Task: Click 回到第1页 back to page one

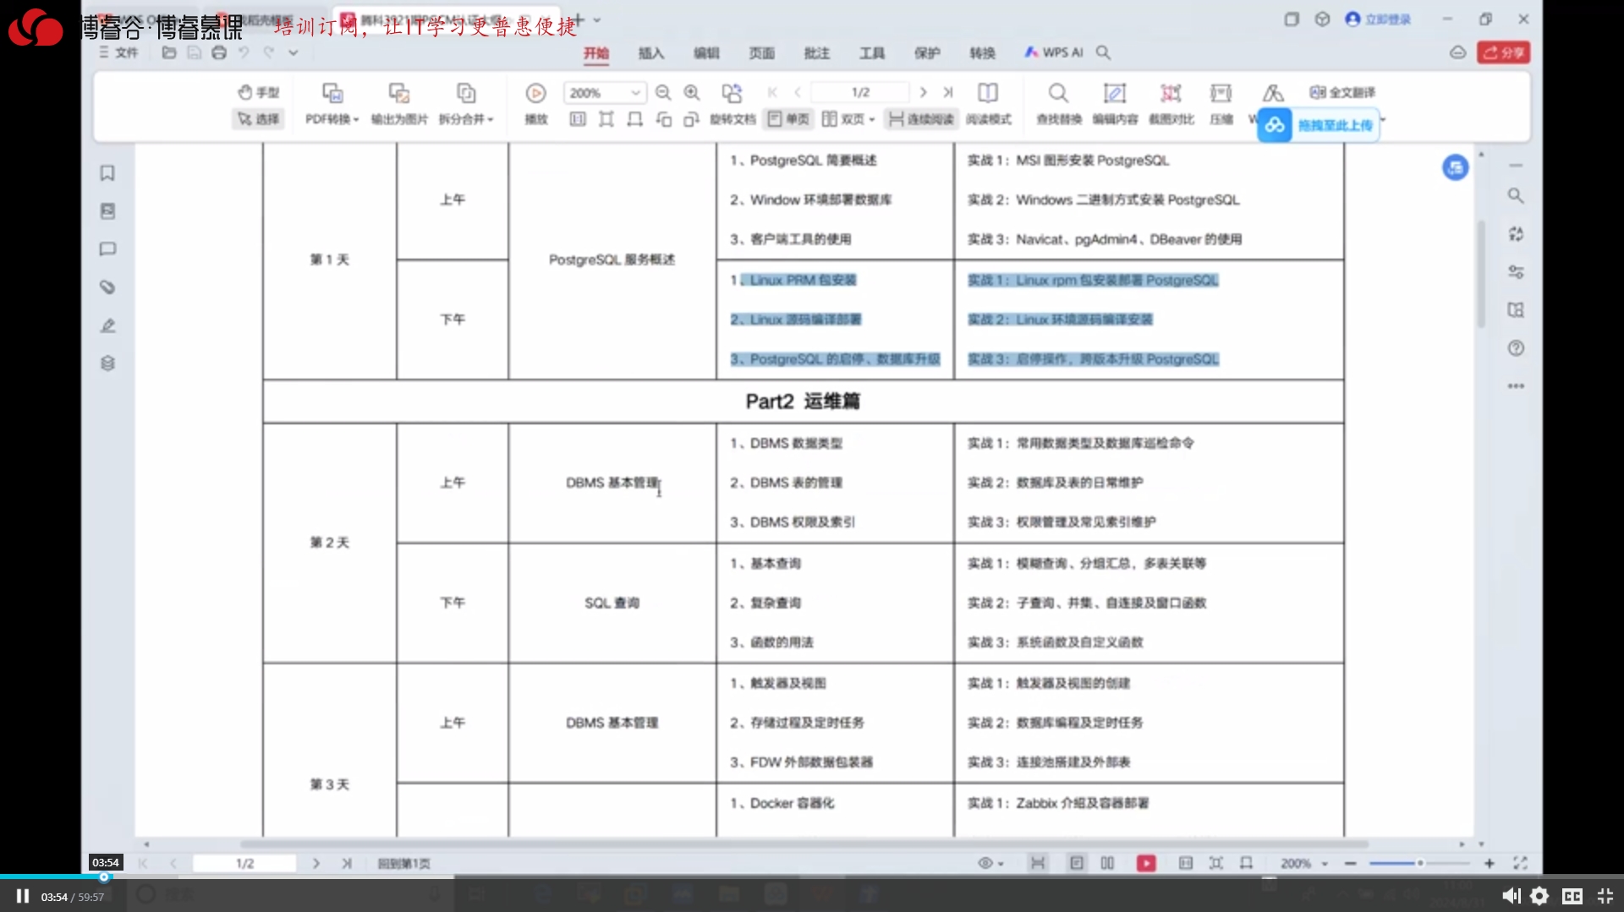Action: click(403, 863)
